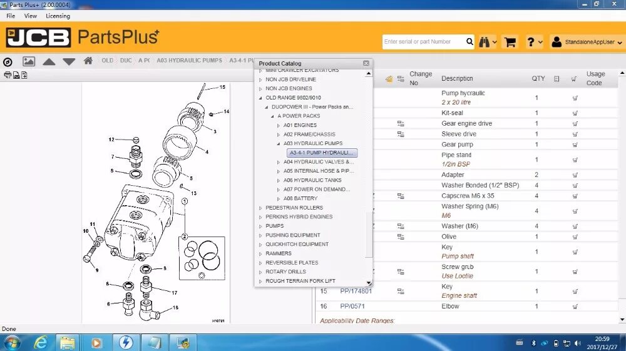Open the Licensing menu
626x351 pixels.
coord(58,16)
